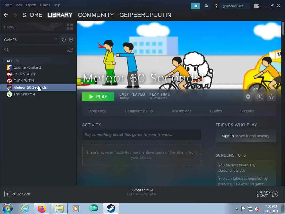This screenshot has height=214, width=285.
Task: Click The Sims 4 plumbob icon
Action: [9, 94]
